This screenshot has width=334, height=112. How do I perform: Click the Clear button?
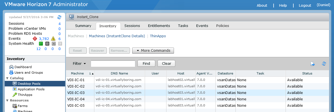pos(166,63)
